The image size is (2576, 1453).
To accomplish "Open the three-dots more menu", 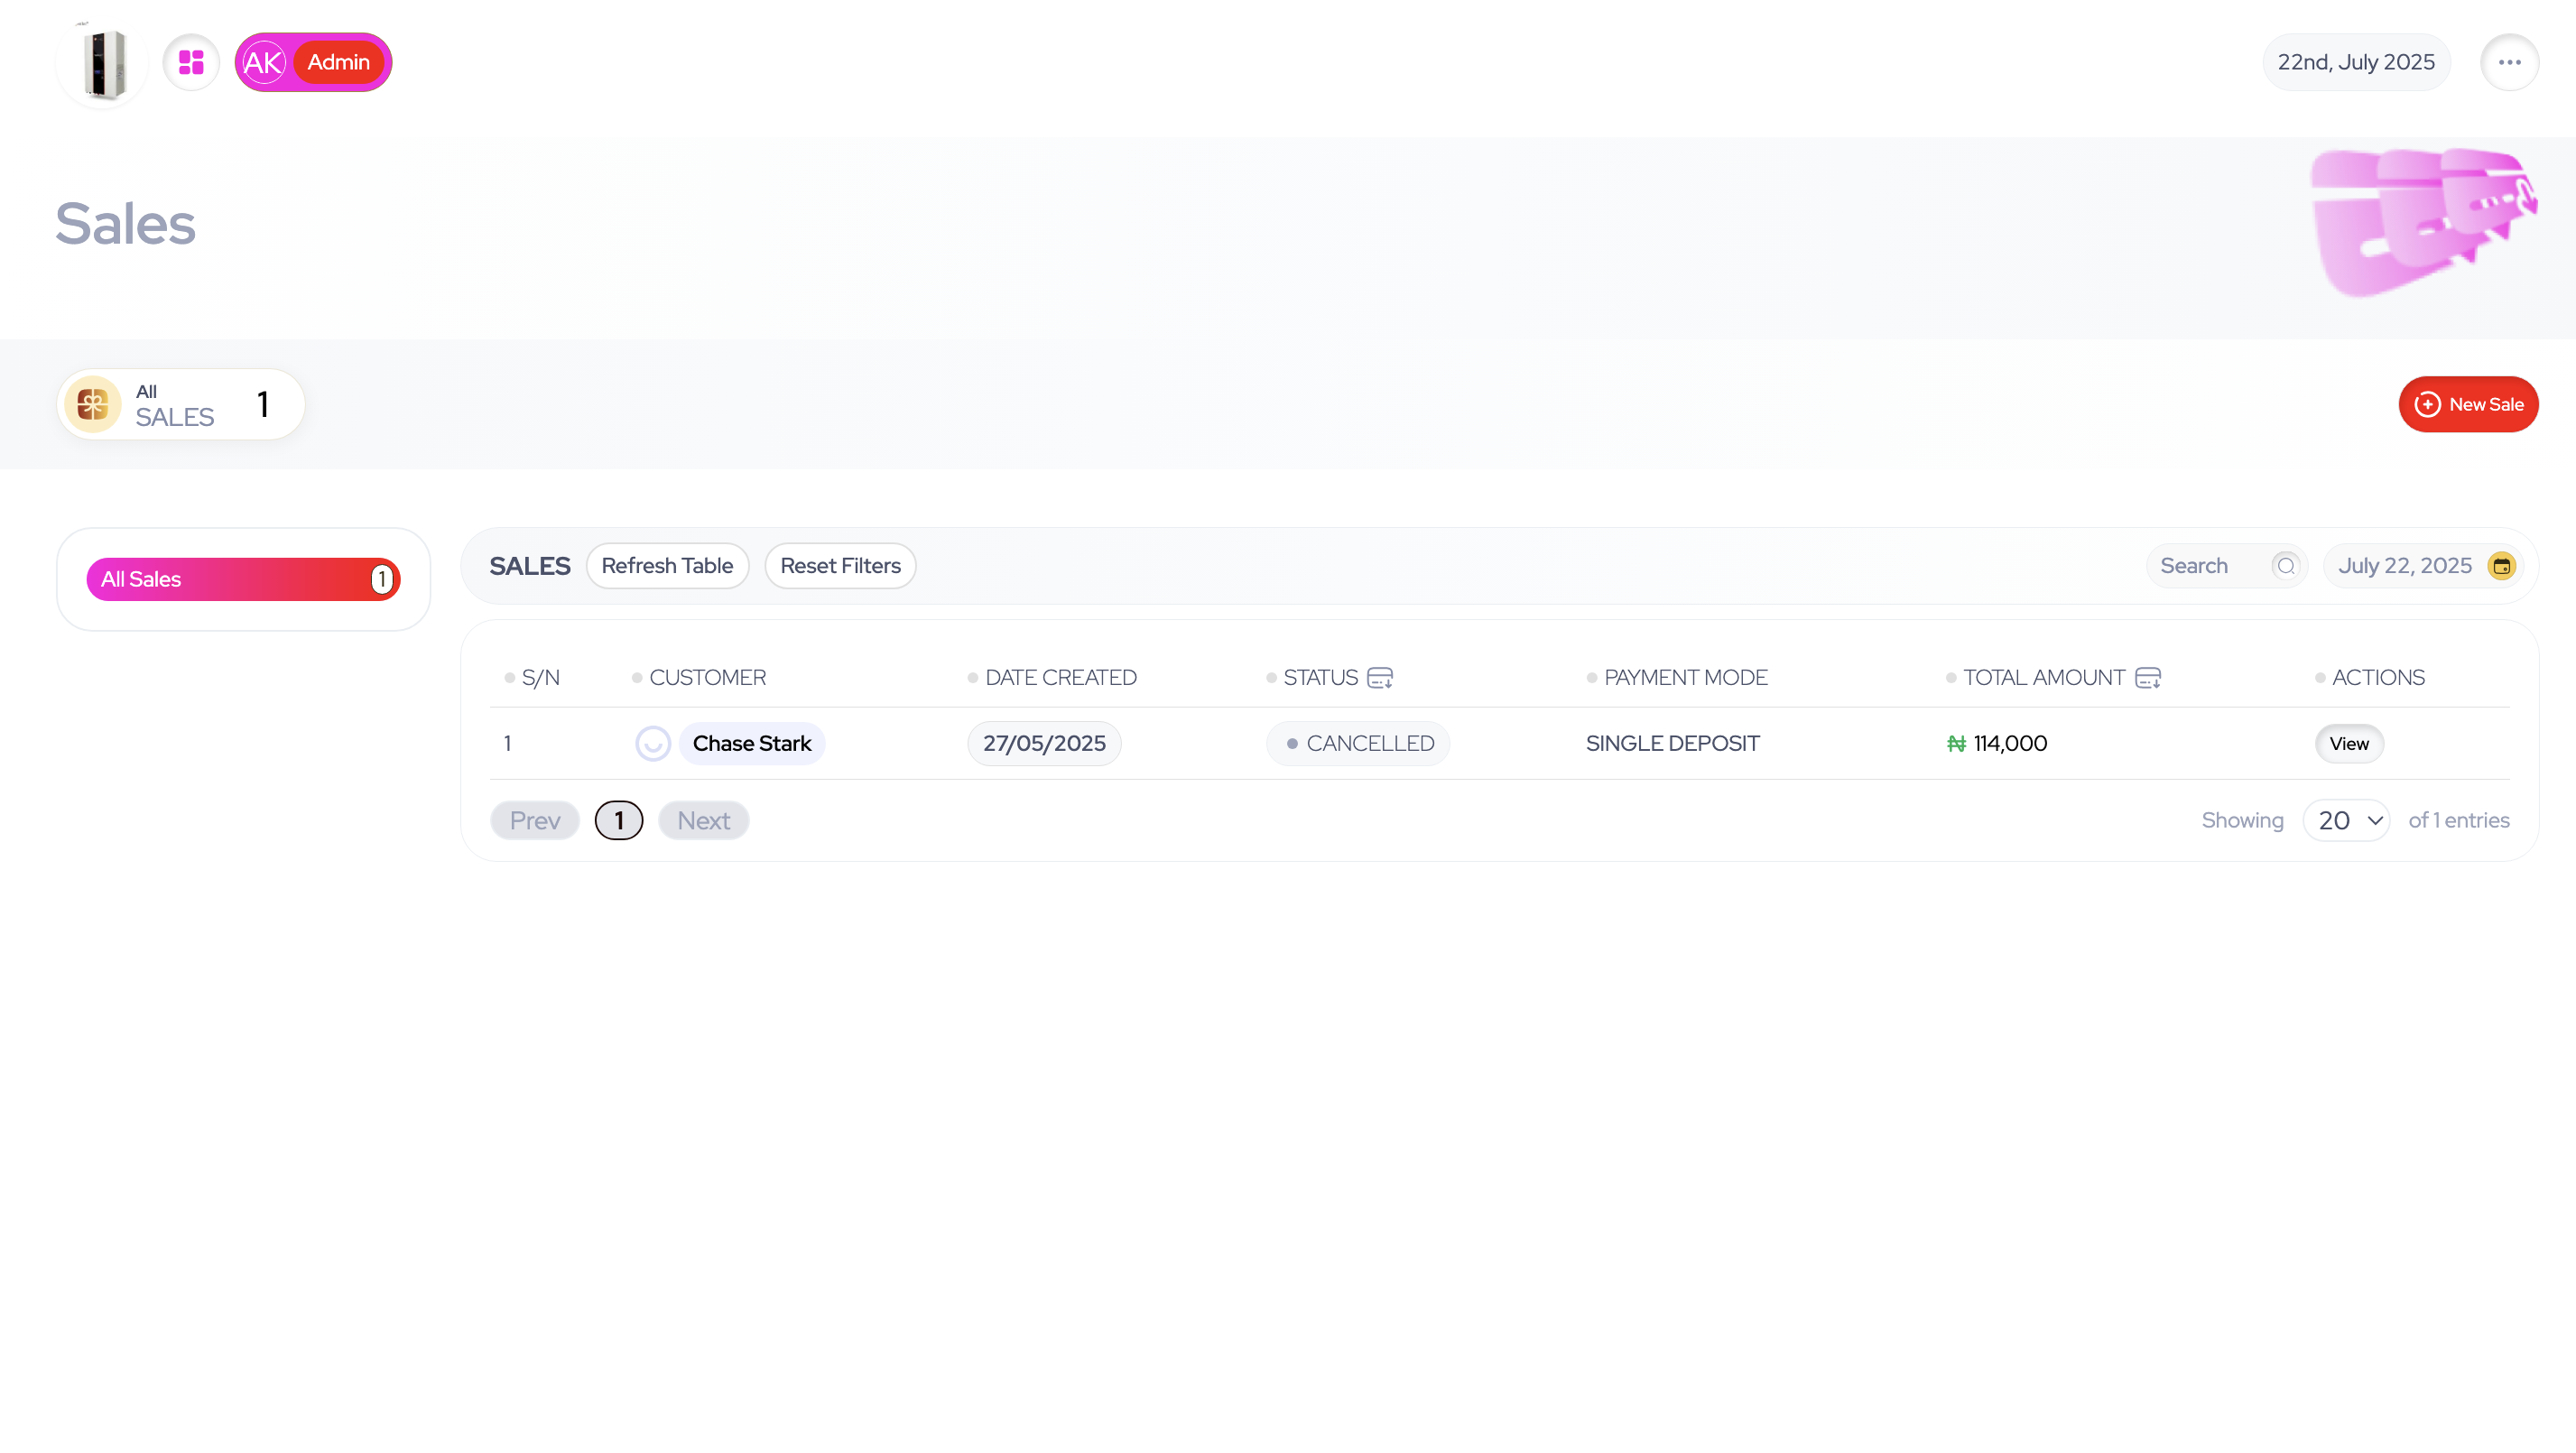I will point(2509,62).
